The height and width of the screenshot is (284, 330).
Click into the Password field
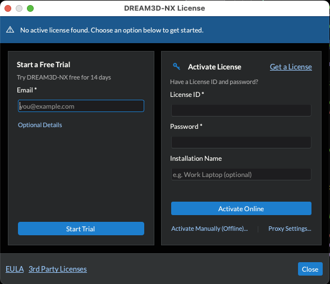tap(241, 142)
